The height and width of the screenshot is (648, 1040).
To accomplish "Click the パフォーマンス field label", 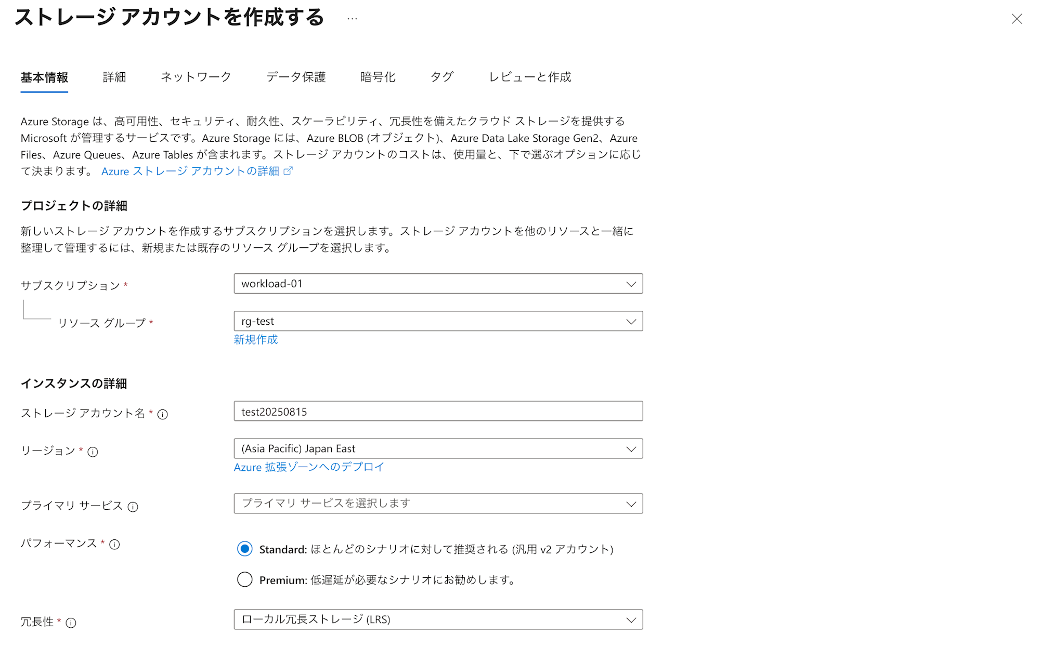I will click(59, 543).
